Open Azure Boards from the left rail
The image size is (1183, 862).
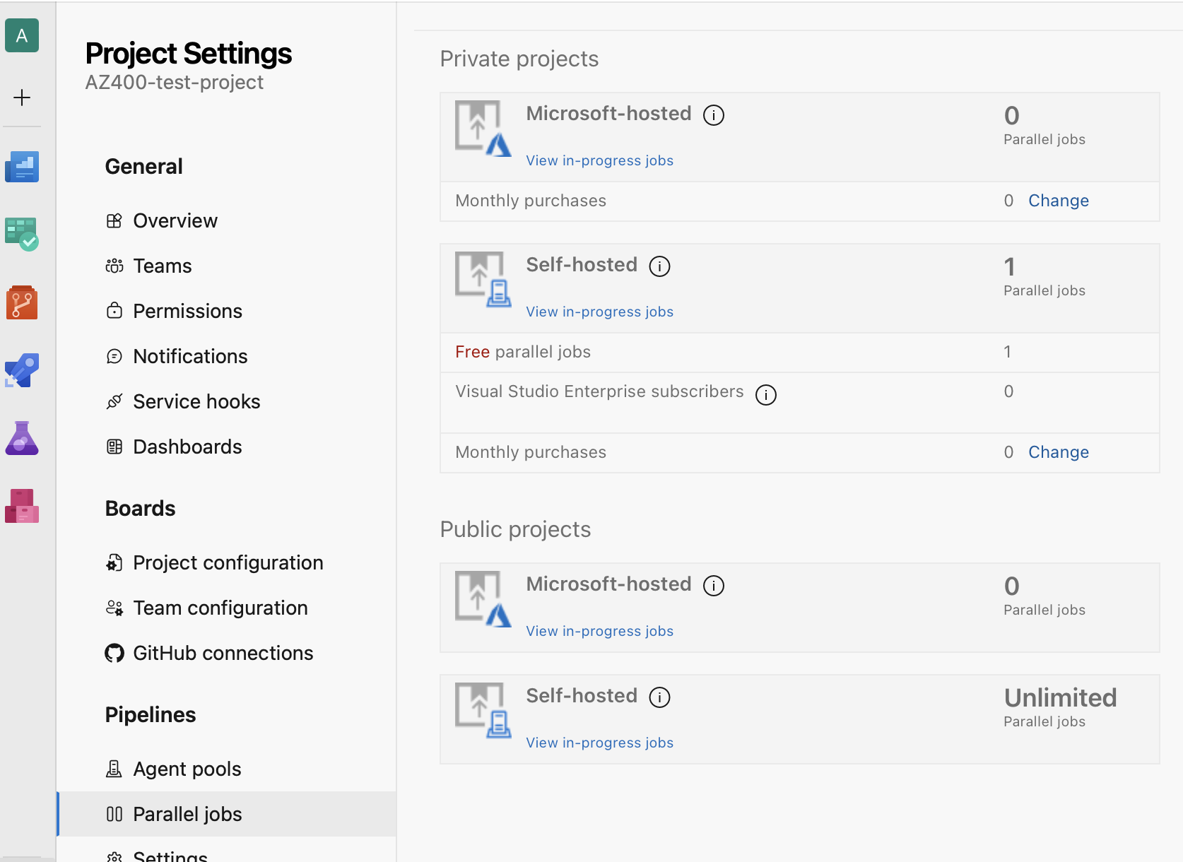click(22, 234)
